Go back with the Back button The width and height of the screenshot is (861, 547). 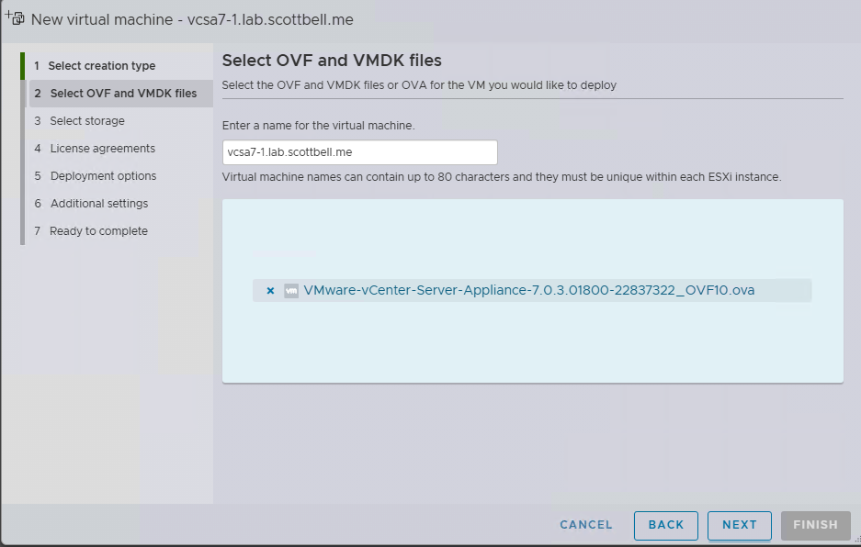pyautogui.click(x=665, y=525)
